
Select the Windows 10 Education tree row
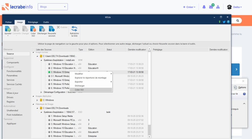61,64
